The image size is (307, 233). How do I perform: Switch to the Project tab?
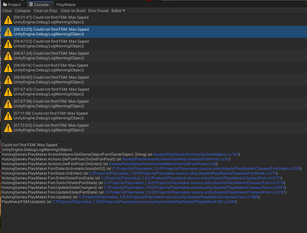(x=12, y=4)
